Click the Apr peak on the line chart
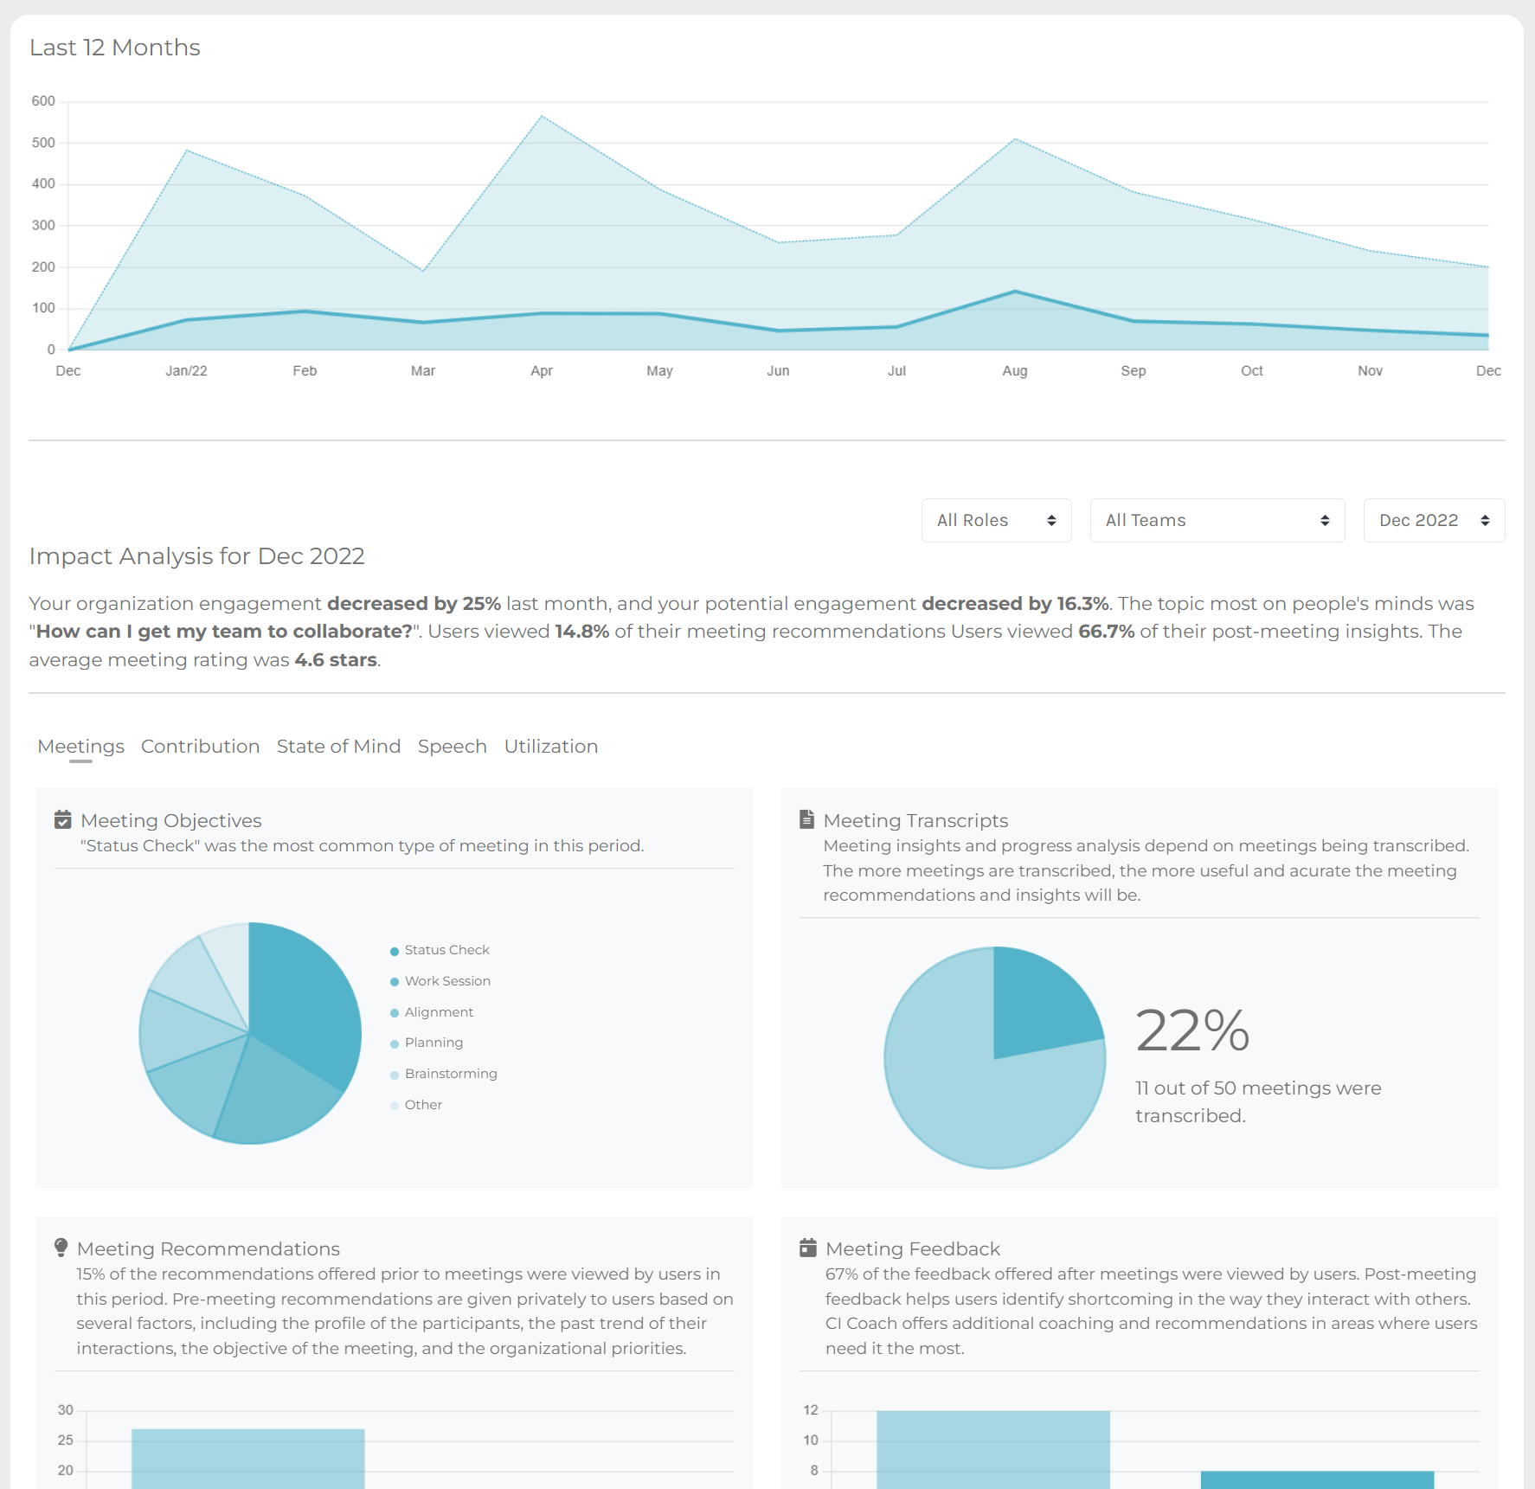The image size is (1535, 1489). 542,116
